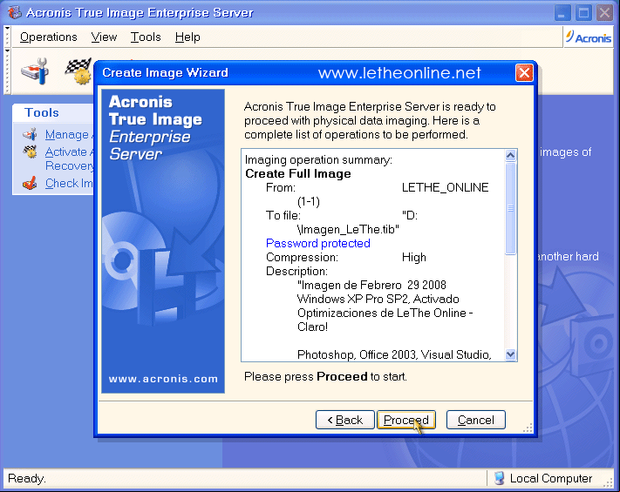Viewport: 620px width, 492px height.
Task: Open the Operations menu
Action: [48, 37]
